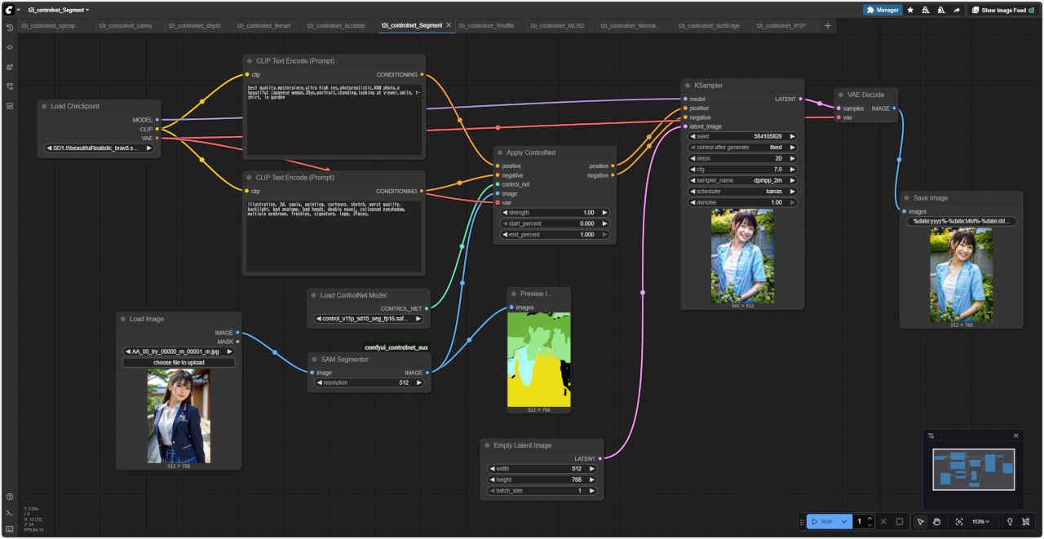Collapse the Apply ControlNet node via its dot
1044x539 pixels.
pyautogui.click(x=499, y=152)
